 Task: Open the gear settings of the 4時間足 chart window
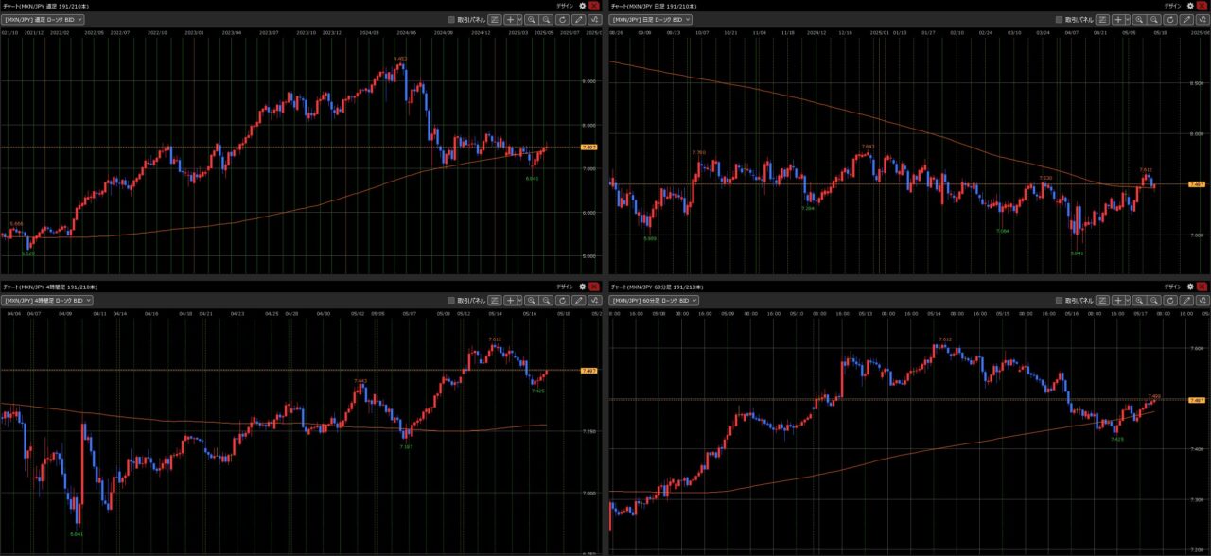pyautogui.click(x=583, y=287)
